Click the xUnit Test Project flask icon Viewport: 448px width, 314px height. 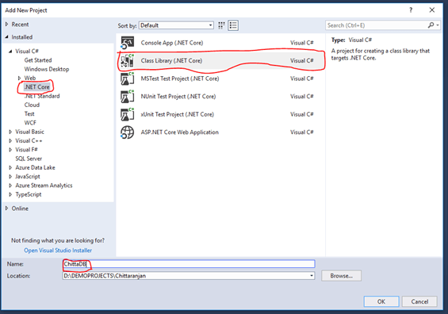click(x=127, y=114)
